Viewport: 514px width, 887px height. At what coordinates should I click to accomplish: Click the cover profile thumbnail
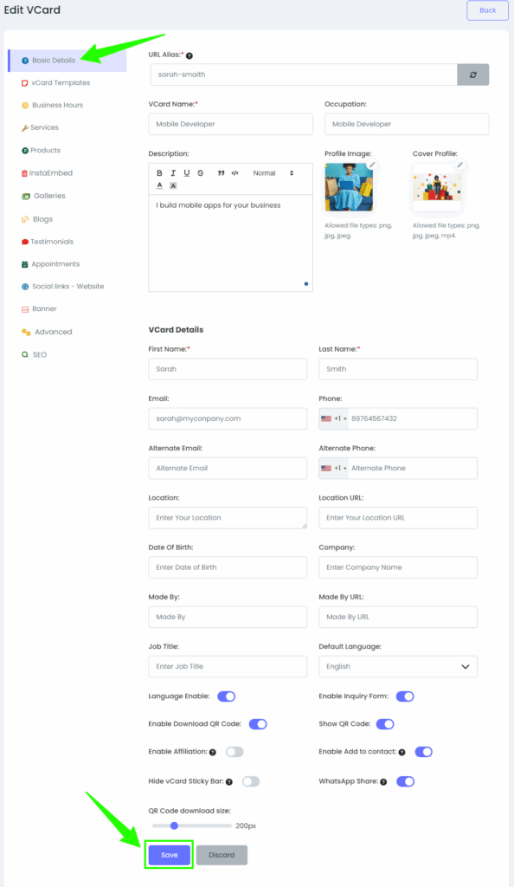pos(437,188)
